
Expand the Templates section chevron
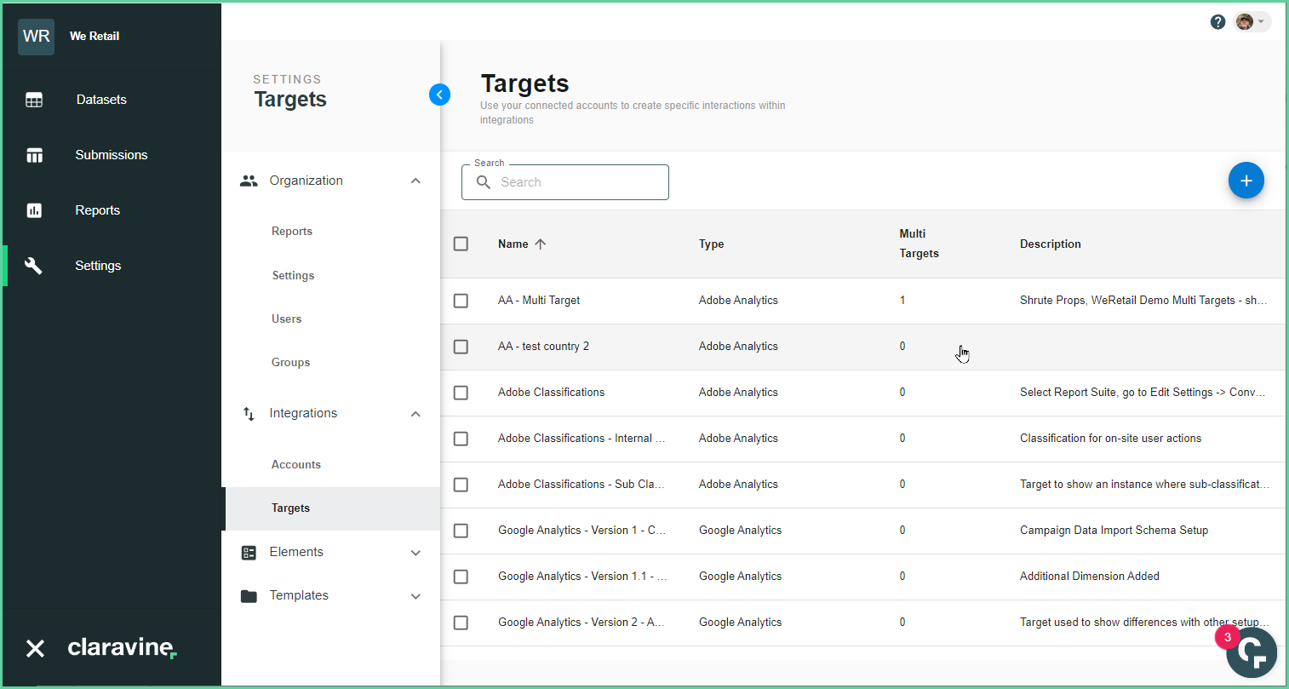pyautogui.click(x=415, y=596)
